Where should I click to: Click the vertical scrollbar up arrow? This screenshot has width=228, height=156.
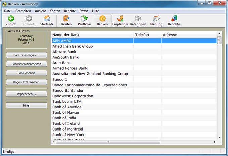click(x=219, y=34)
